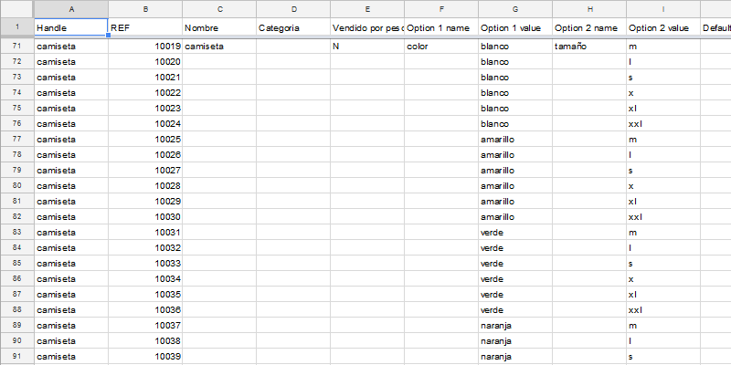This screenshot has width=731, height=365.
Task: Click size 'xxl' in row 76
Action: pyautogui.click(x=663, y=124)
